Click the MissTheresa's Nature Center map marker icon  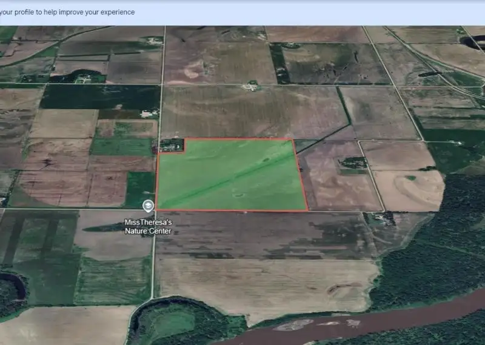148,206
